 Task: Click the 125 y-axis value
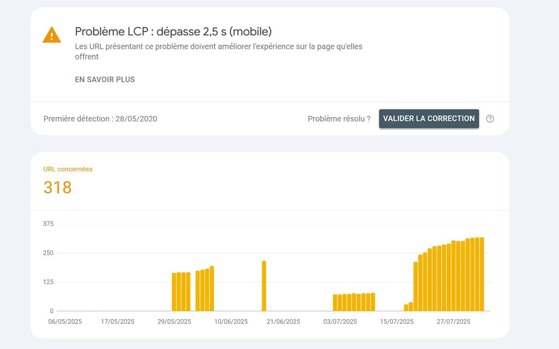pos(48,282)
